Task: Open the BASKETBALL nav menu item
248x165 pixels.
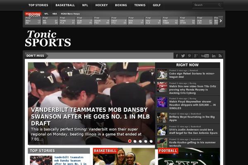Action: pos(65,5)
